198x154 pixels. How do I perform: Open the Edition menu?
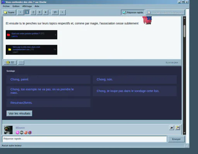(x=16, y=6)
